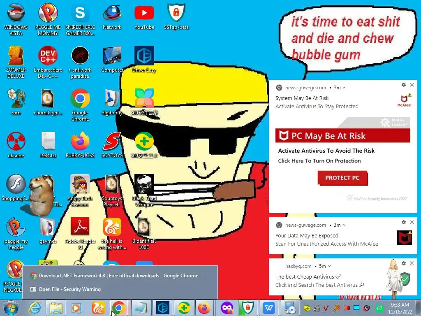Open r-antiwork paradise icon
The height and width of the screenshot is (316, 421).
pos(80,63)
